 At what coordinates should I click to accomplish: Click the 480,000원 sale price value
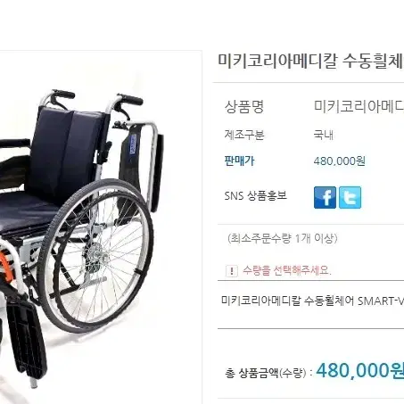[340, 161]
